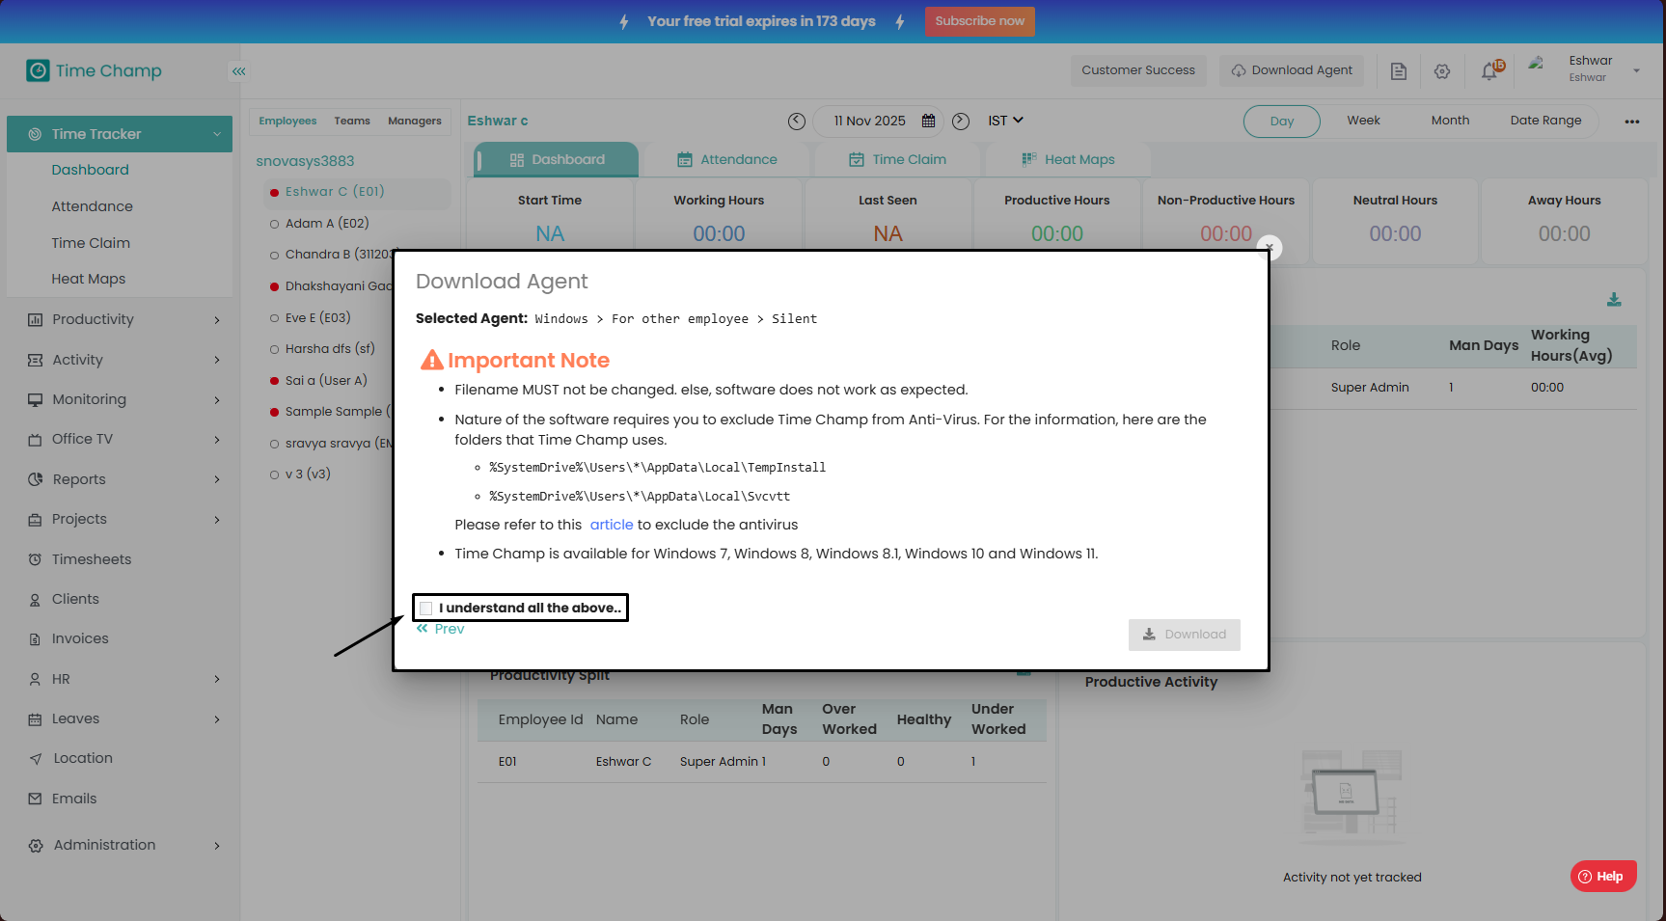Switch to the Dashboard tab
Image resolution: width=1666 pixels, height=921 pixels.
[x=557, y=160]
